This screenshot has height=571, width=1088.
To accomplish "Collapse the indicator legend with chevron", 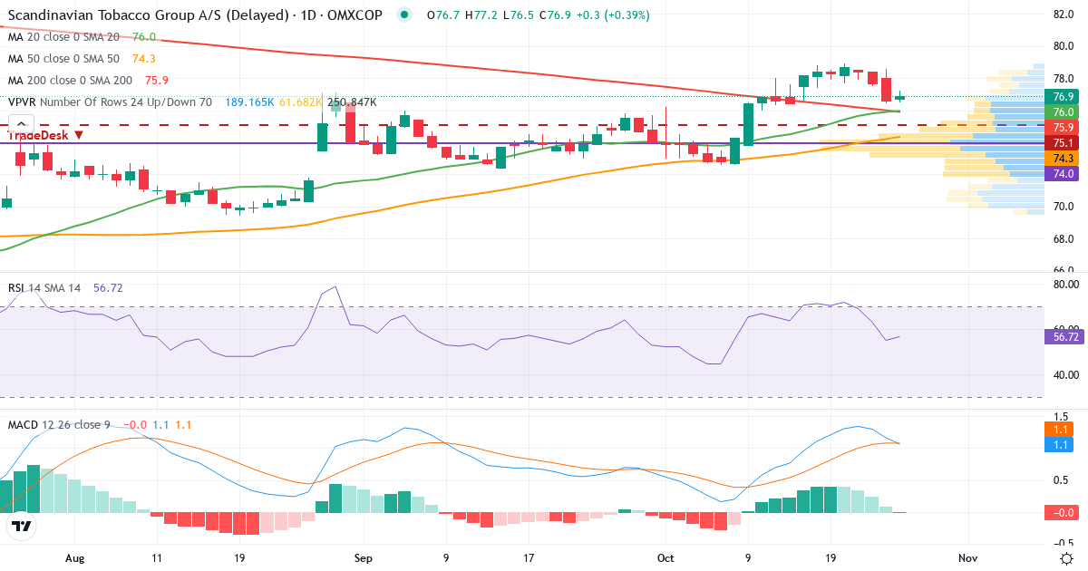I will pyautogui.click(x=22, y=124).
